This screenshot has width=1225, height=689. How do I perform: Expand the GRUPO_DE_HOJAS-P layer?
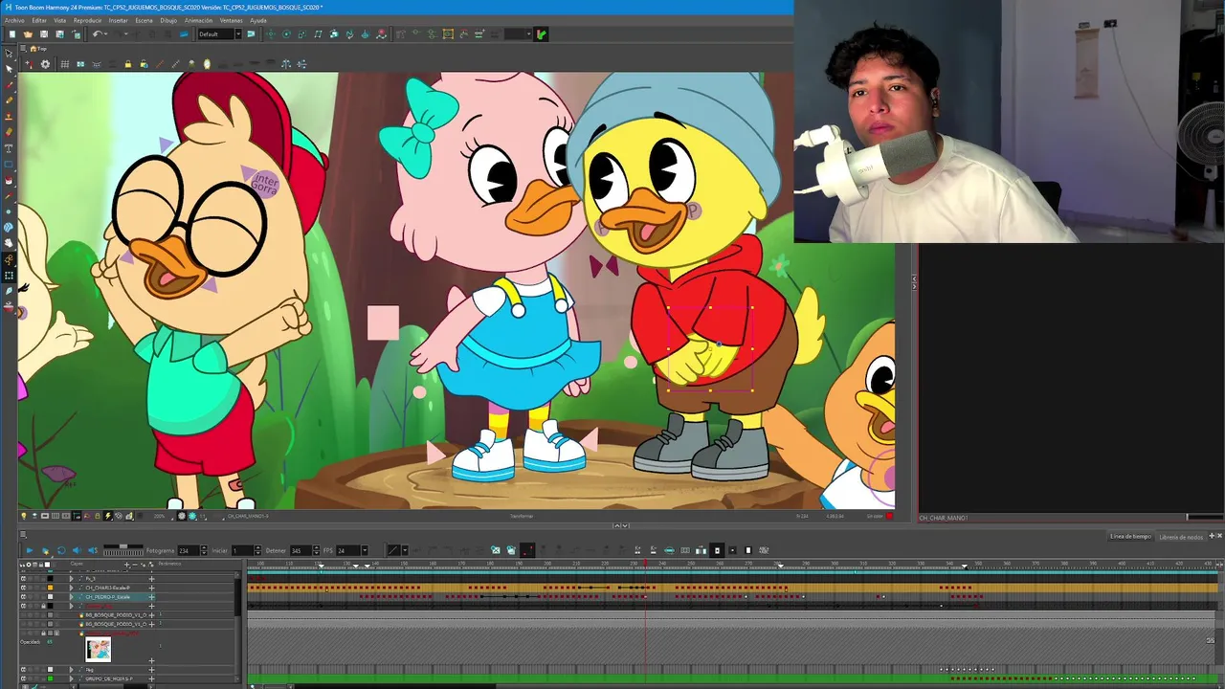point(71,678)
